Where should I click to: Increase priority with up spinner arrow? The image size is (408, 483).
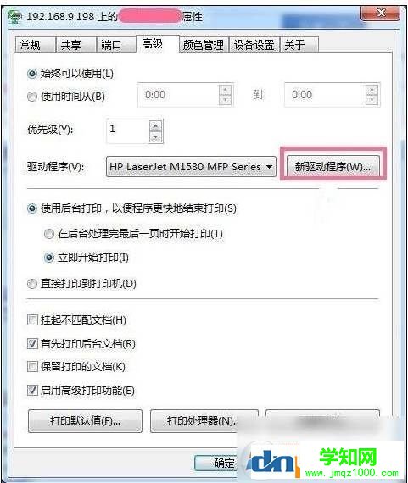156,126
